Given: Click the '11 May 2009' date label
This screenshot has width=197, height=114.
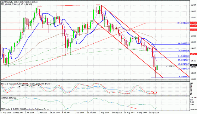Looking at the screenshot, I should pos(6,112).
